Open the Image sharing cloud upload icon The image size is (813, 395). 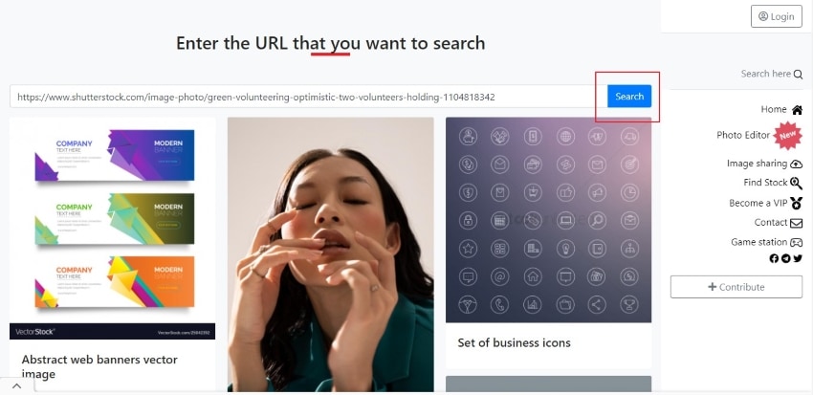pyautogui.click(x=796, y=164)
